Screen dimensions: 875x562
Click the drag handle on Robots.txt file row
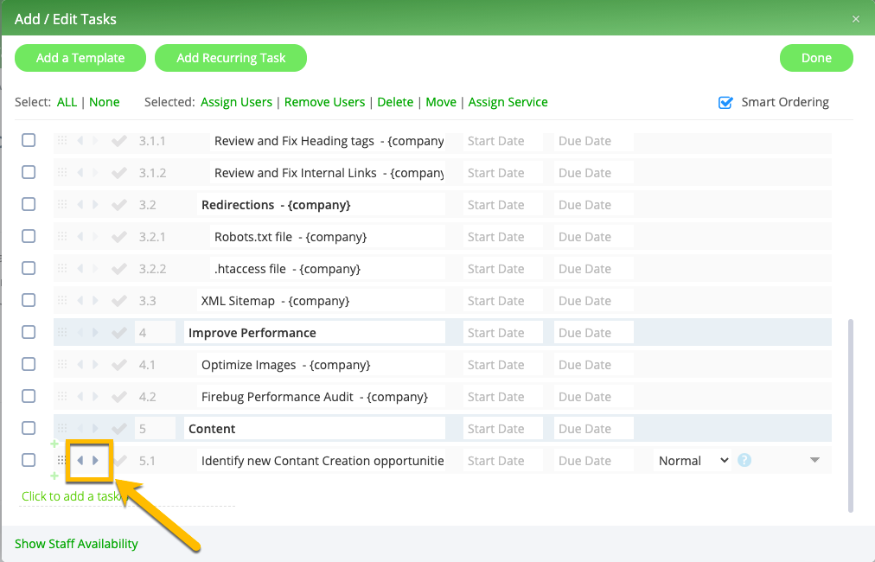[62, 237]
